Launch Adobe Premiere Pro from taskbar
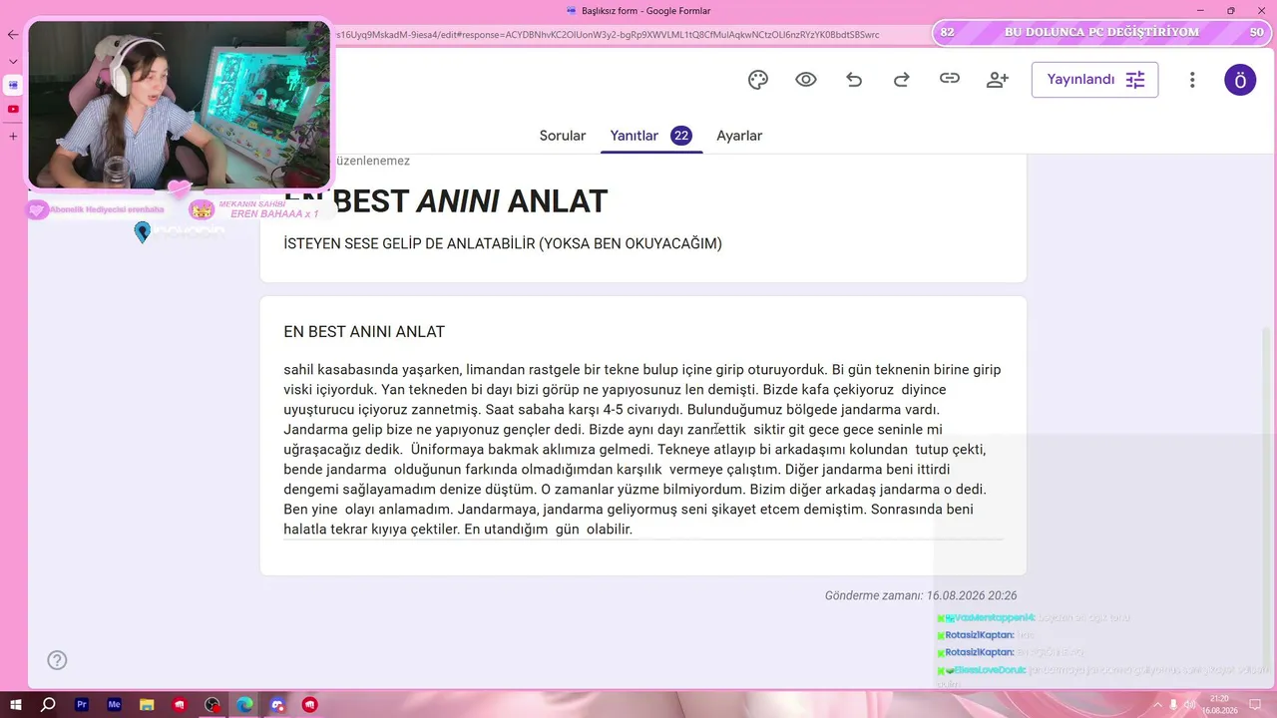Viewport: 1277px width, 718px height. [82, 705]
